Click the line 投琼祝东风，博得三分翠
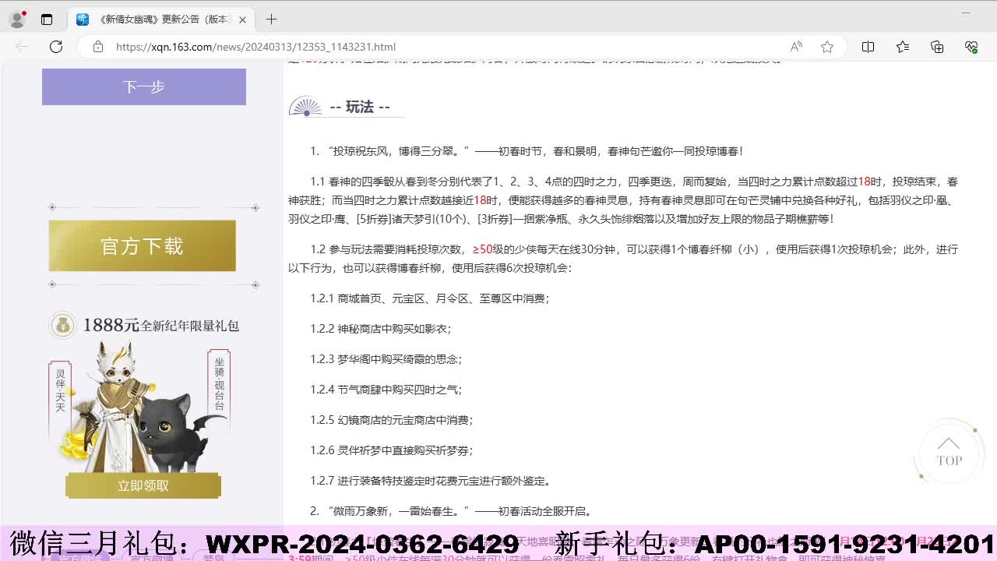 (x=527, y=151)
